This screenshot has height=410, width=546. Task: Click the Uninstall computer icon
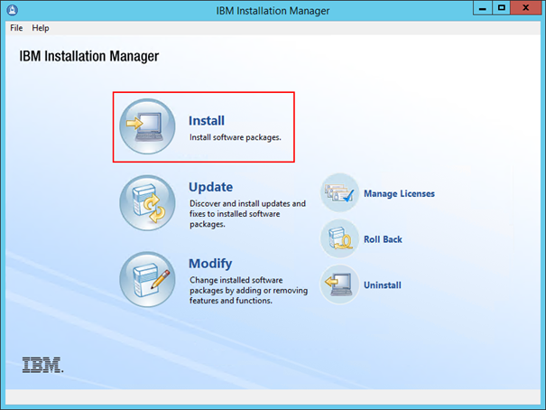click(339, 285)
